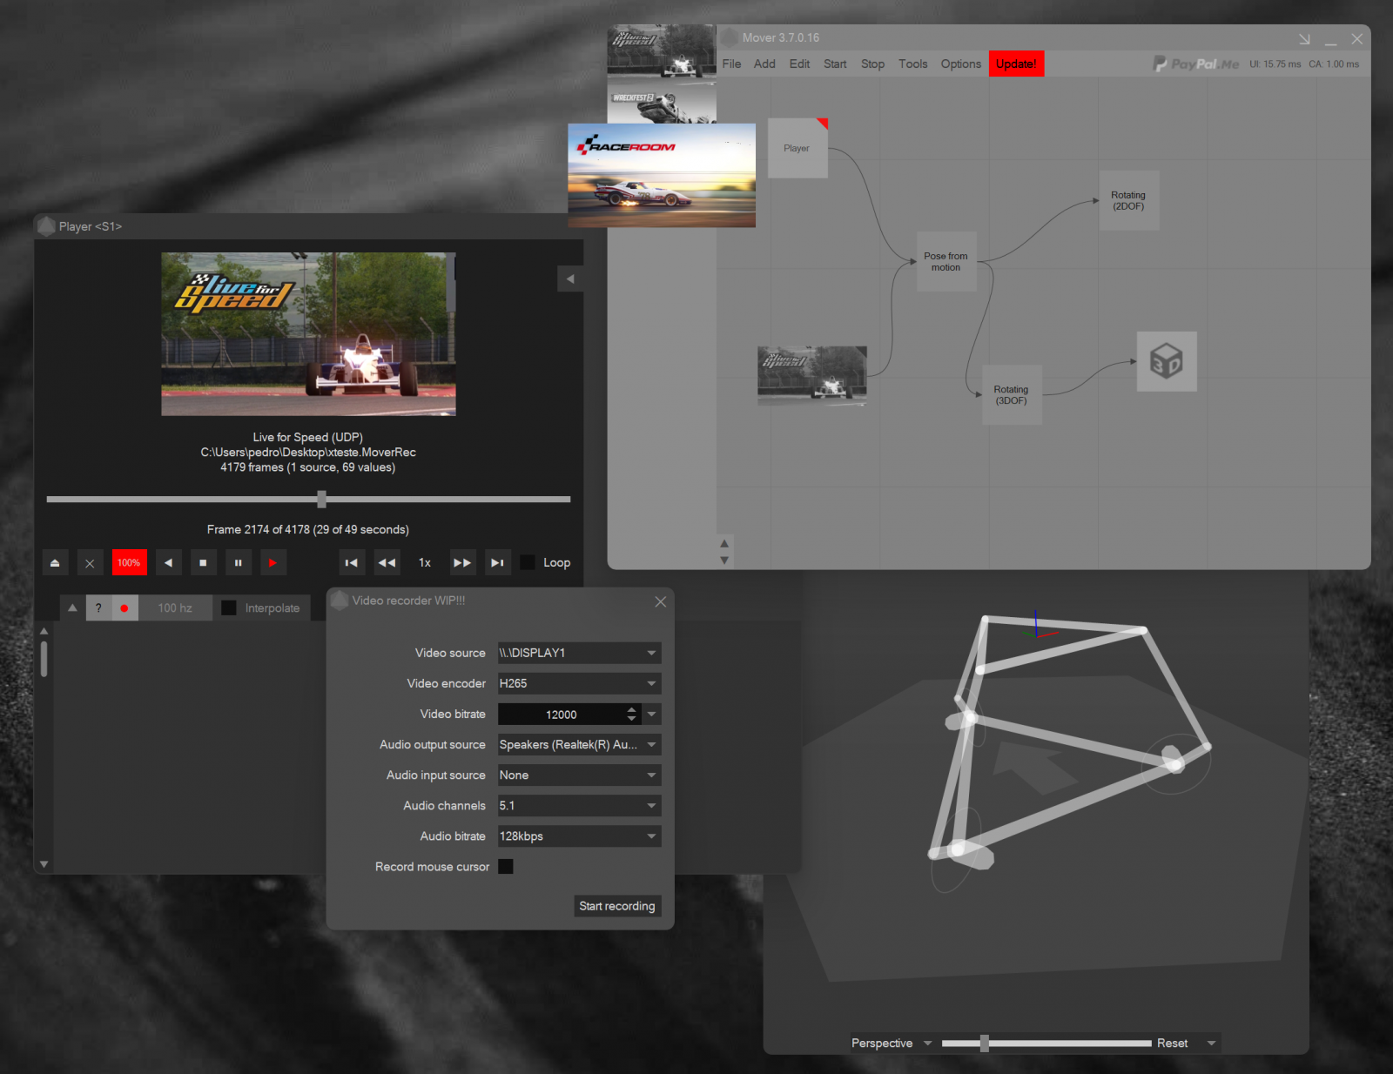Image resolution: width=1393 pixels, height=1074 pixels.
Task: Click the eject recording icon
Action: coord(55,563)
